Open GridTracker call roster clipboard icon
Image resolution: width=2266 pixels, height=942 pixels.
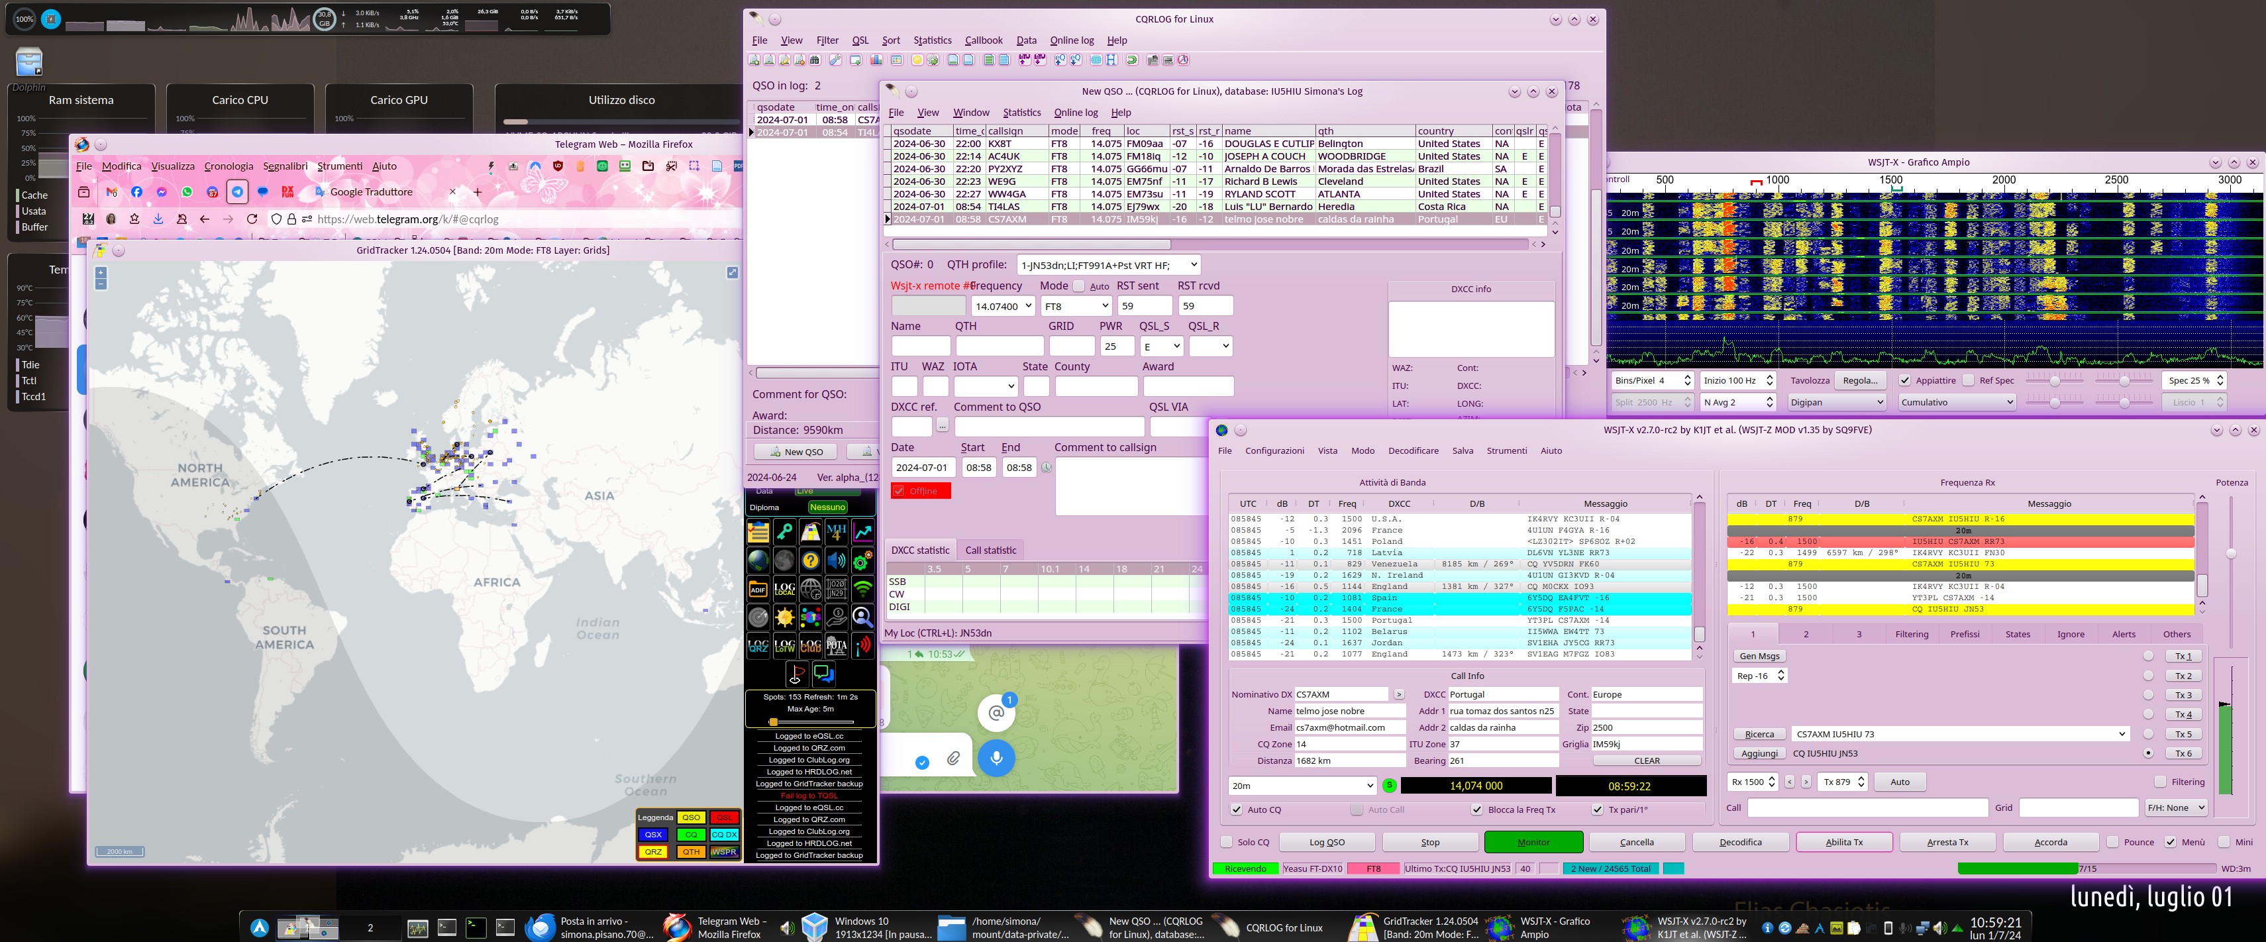[758, 531]
